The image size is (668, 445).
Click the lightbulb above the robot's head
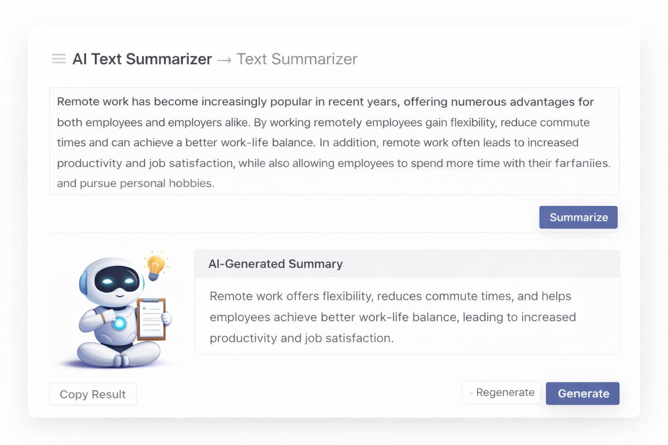coord(155,266)
